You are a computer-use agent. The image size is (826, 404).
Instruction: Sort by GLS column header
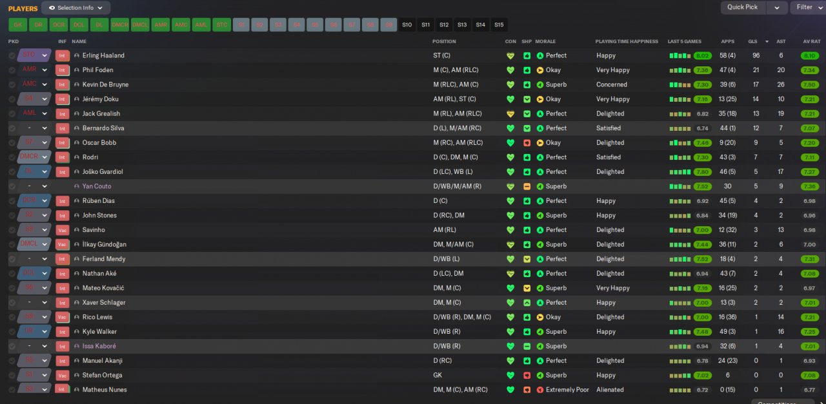coord(752,41)
